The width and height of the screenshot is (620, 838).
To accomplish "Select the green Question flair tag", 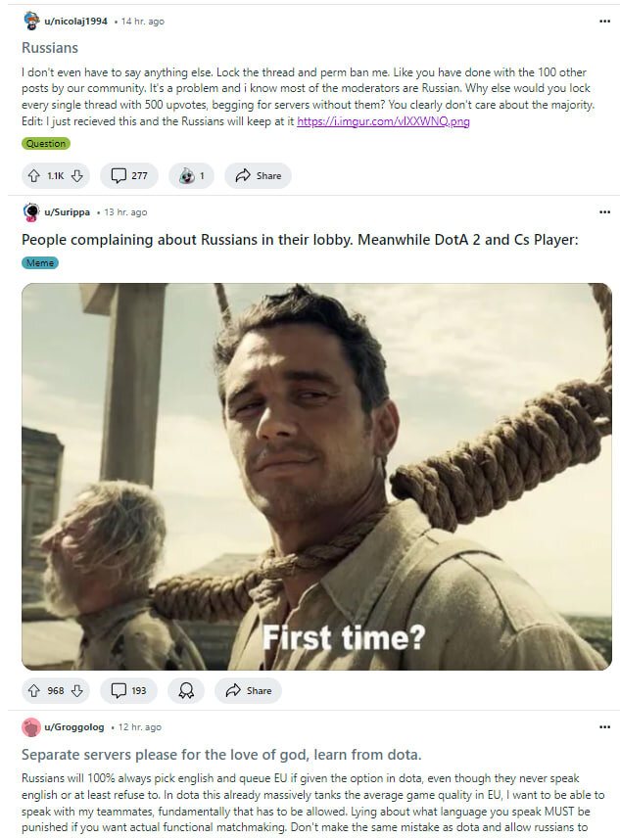I will click(x=46, y=143).
